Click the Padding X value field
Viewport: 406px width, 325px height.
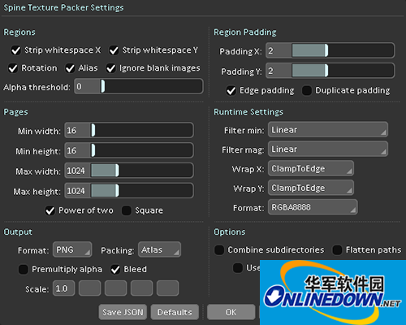click(279, 50)
